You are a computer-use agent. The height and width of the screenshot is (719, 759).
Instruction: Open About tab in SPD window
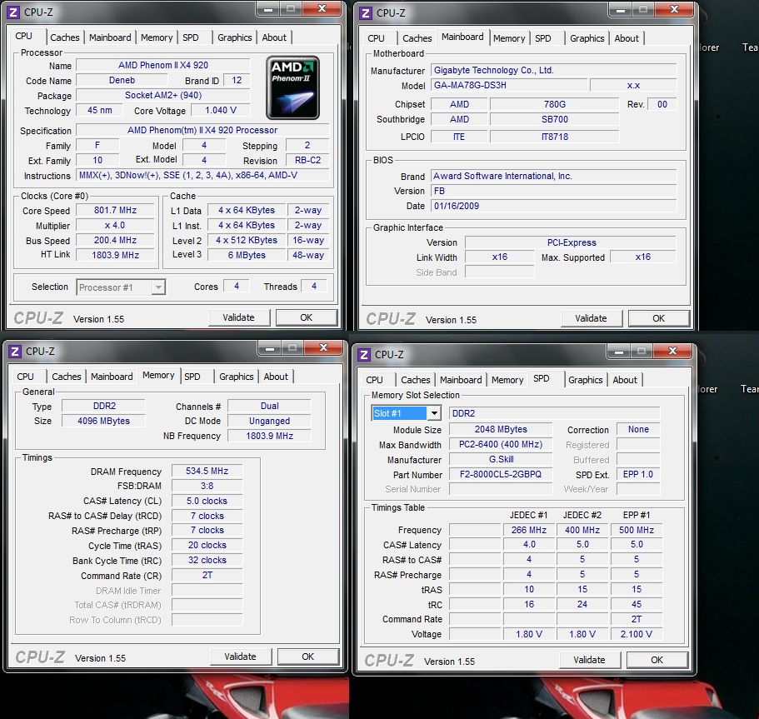(625, 380)
